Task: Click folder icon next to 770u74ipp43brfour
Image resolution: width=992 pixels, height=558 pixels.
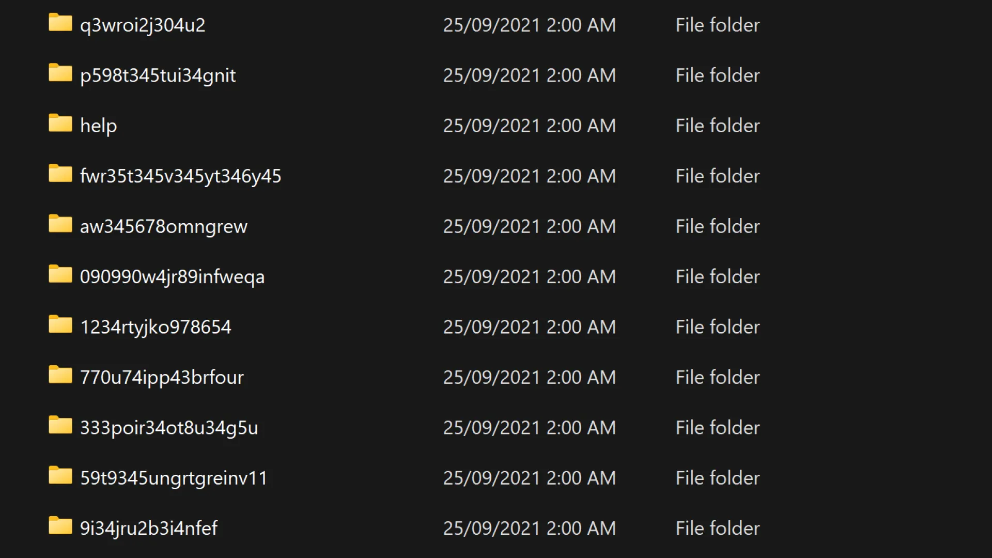Action: click(x=60, y=376)
